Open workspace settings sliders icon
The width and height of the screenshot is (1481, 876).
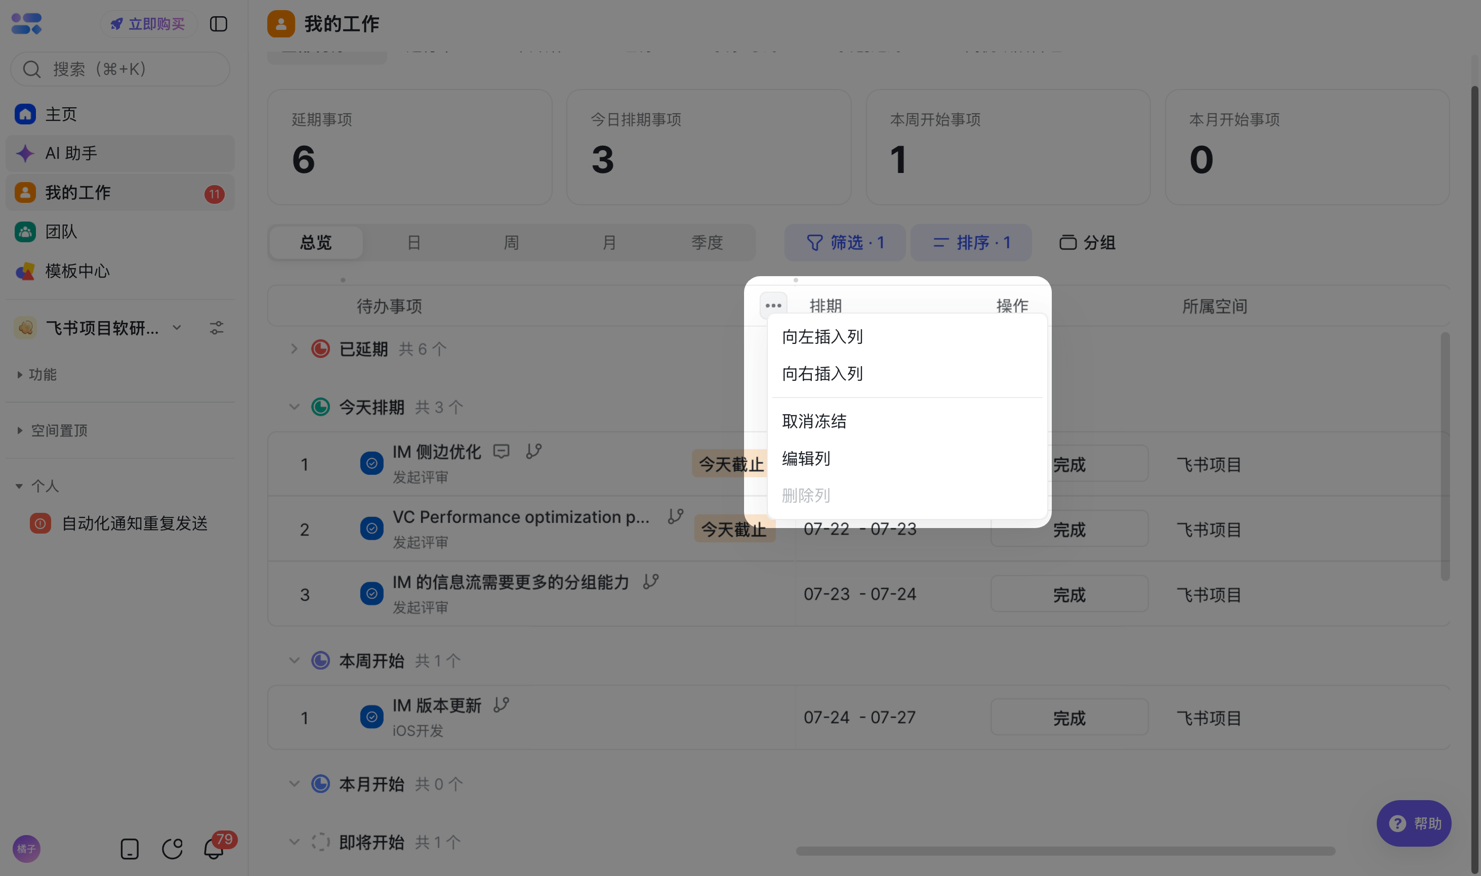point(217,328)
